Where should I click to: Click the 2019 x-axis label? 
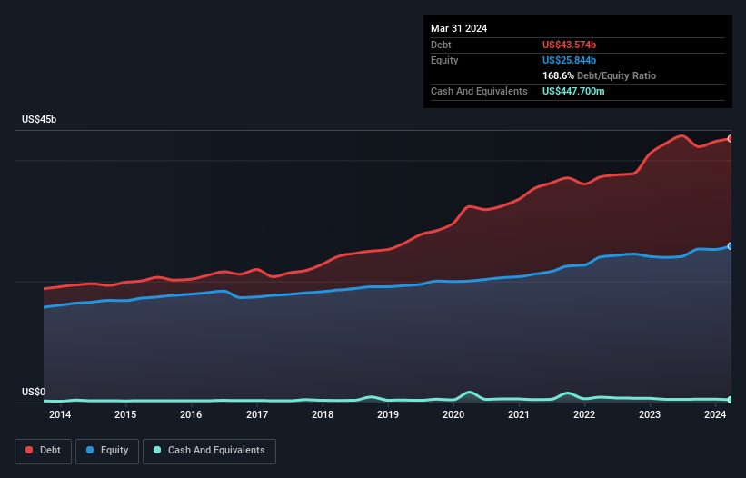click(388, 414)
